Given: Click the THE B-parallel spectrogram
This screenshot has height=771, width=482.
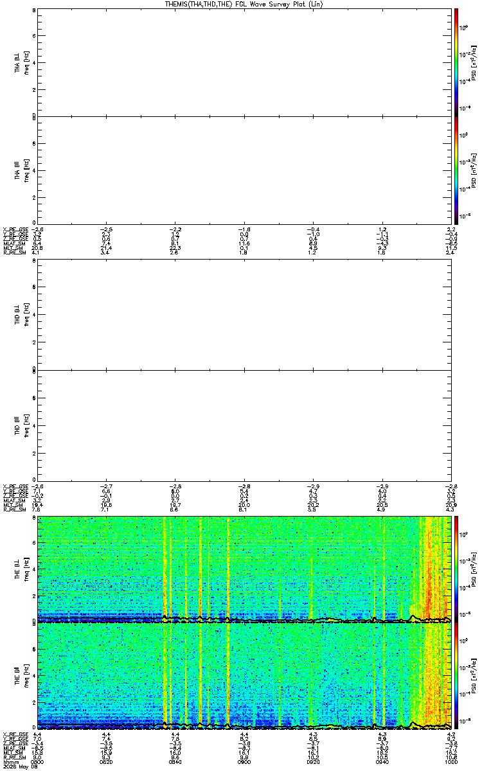Looking at the screenshot, I should point(245,677).
